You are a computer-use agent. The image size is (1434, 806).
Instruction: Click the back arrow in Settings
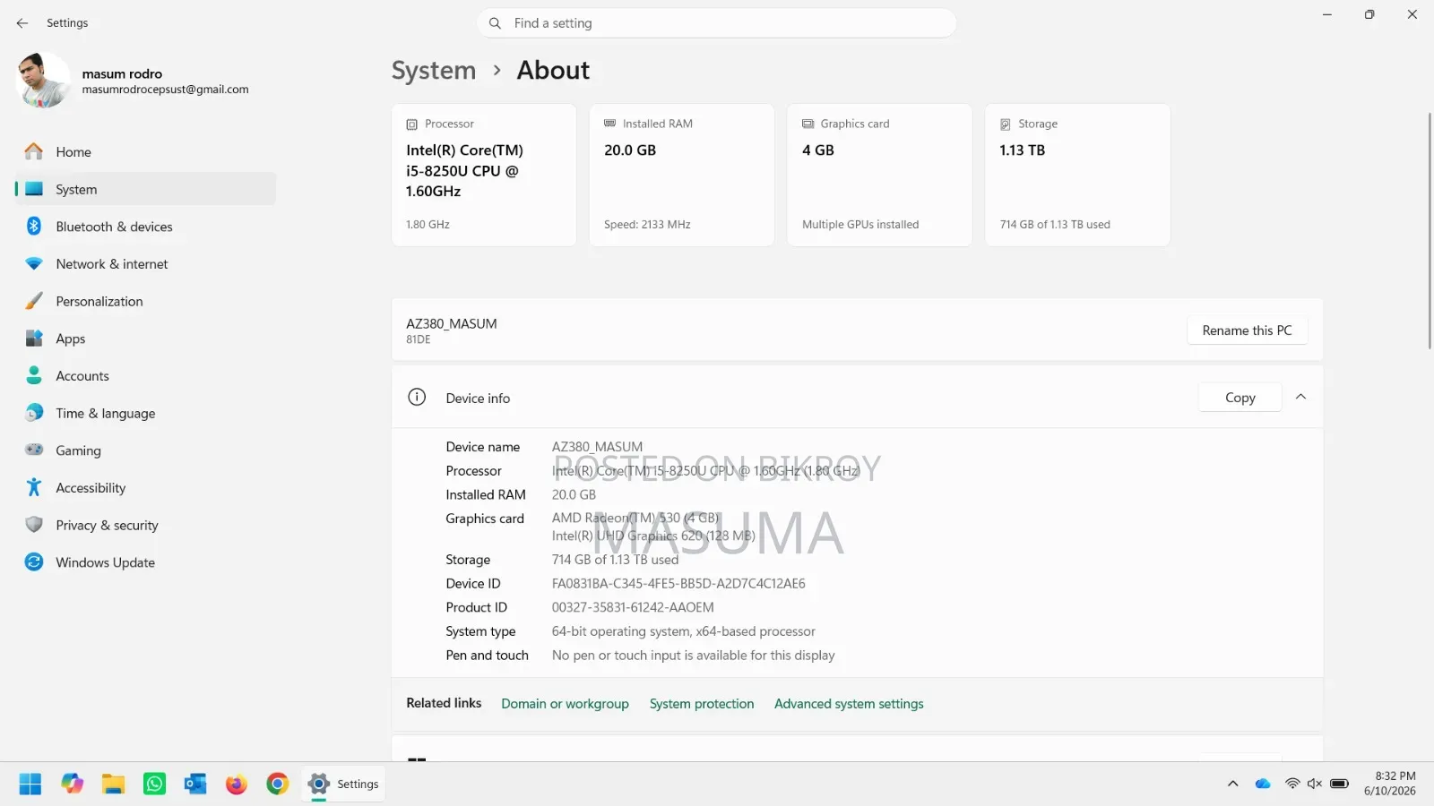coord(22,23)
